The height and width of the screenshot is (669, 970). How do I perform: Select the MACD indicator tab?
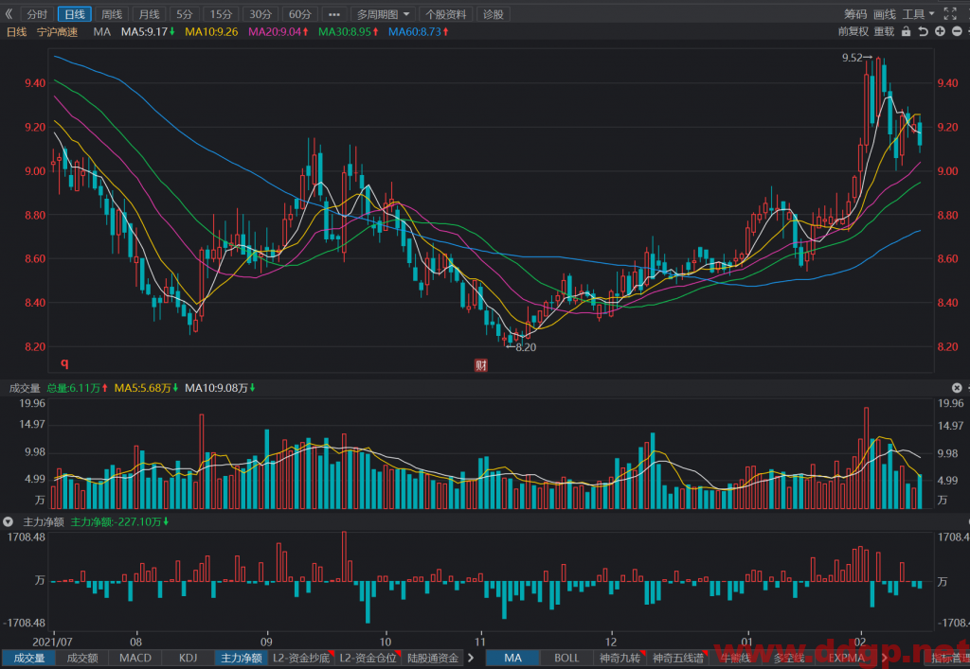(135, 659)
